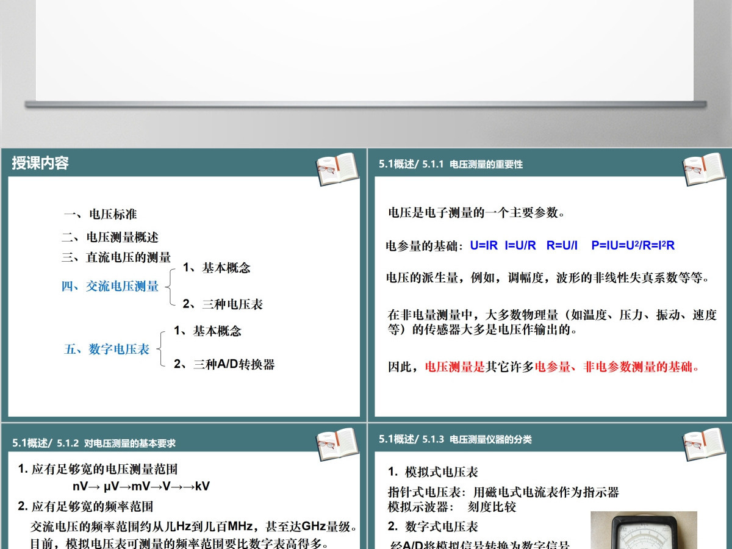Click book icon on 5.1.2 基本要求 slide
Image resolution: width=732 pixels, height=549 pixels.
pyautogui.click(x=337, y=443)
